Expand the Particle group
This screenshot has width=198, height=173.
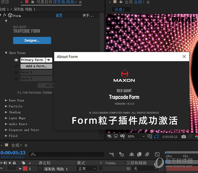(x=6, y=106)
